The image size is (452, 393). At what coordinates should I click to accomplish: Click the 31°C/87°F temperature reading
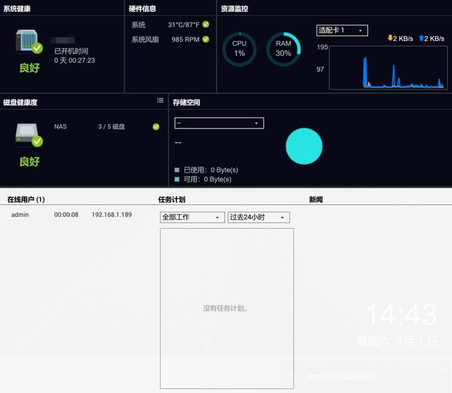point(184,25)
